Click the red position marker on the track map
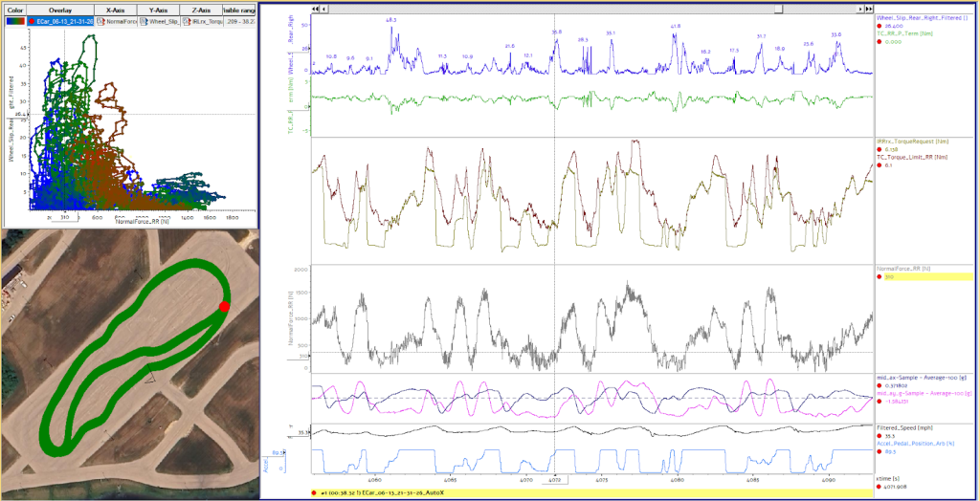 pyautogui.click(x=224, y=306)
